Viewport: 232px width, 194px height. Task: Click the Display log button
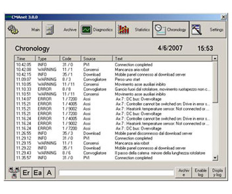coord(217,172)
